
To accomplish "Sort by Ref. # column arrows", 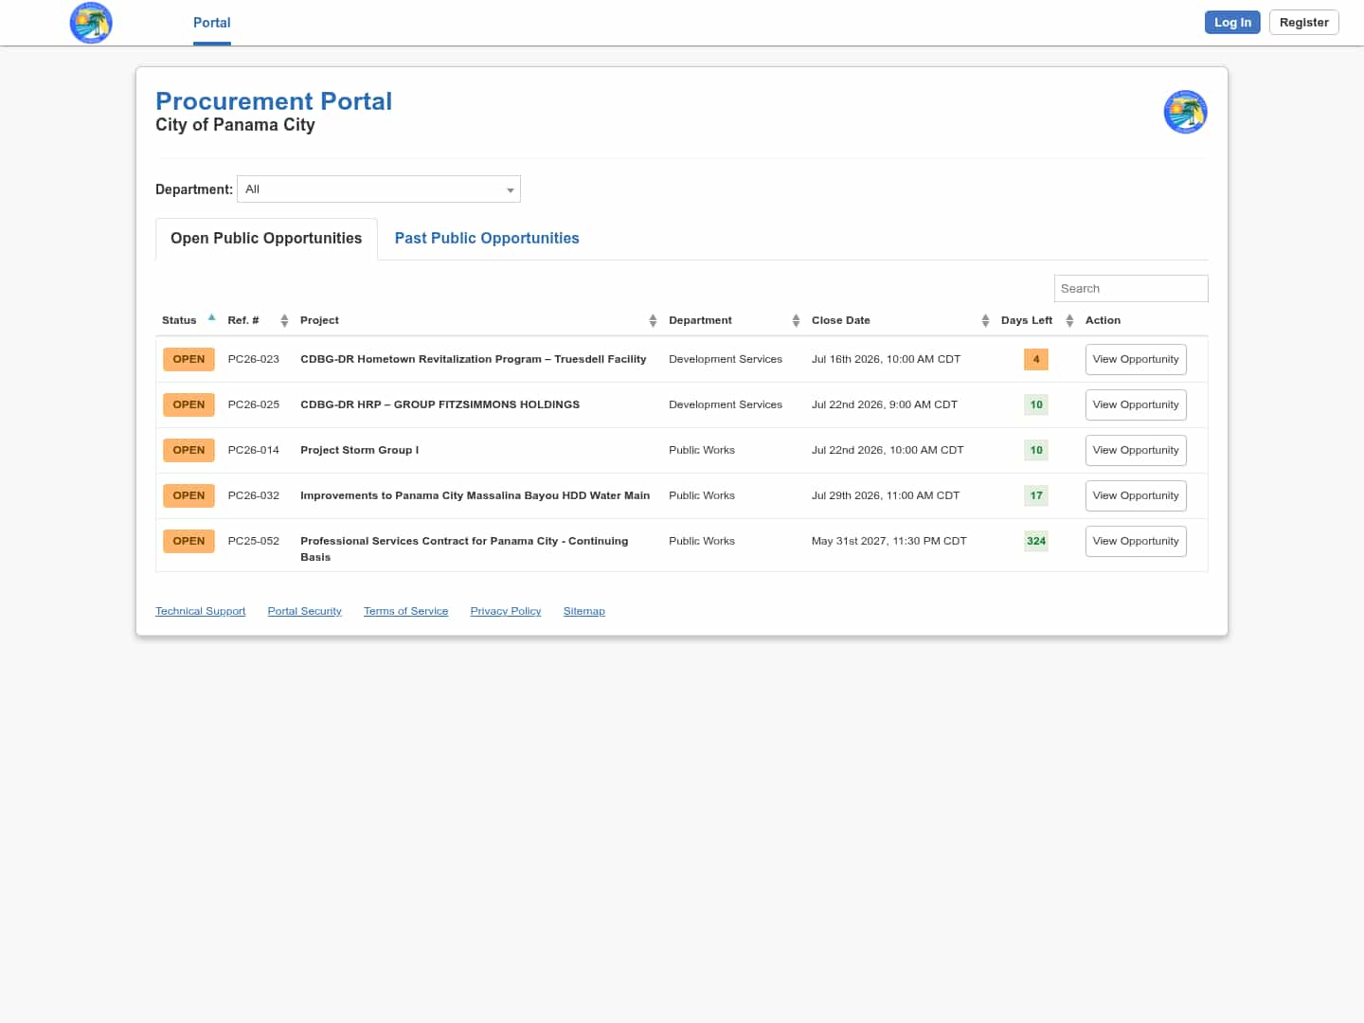I will (x=284, y=321).
